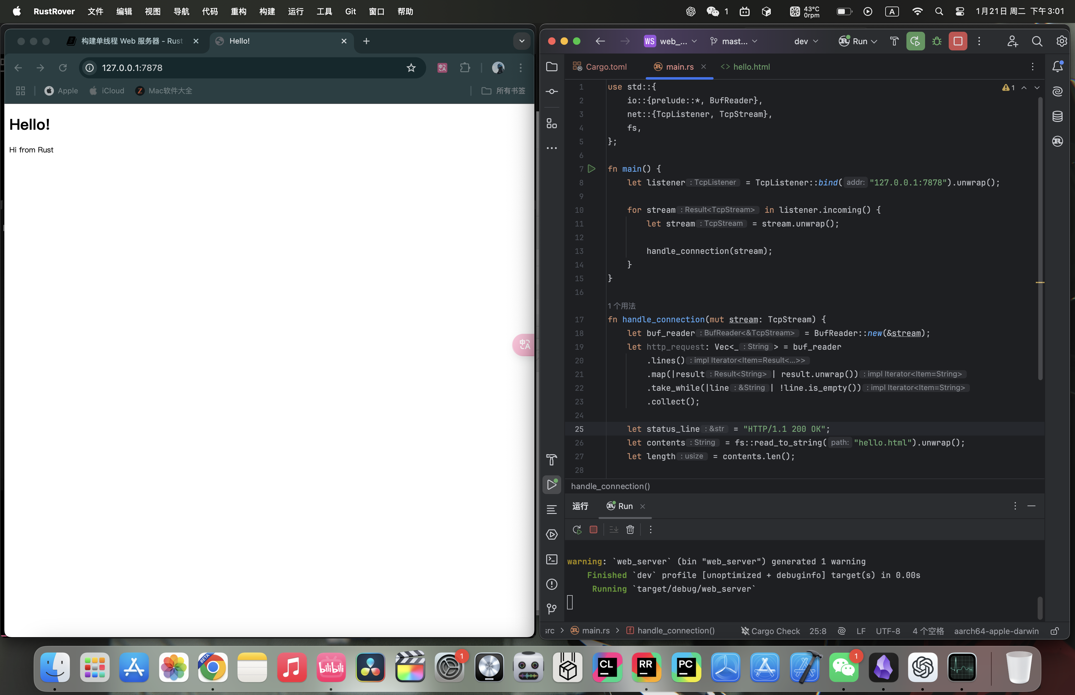Viewport: 1075px width, 695px height.
Task: Clear the Run console with trash icon
Action: (x=630, y=529)
